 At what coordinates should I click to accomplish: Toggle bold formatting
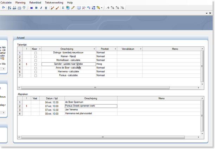36,8
